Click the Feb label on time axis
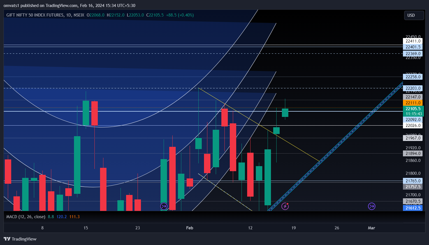This screenshot has height=245, width=429. tap(190, 228)
